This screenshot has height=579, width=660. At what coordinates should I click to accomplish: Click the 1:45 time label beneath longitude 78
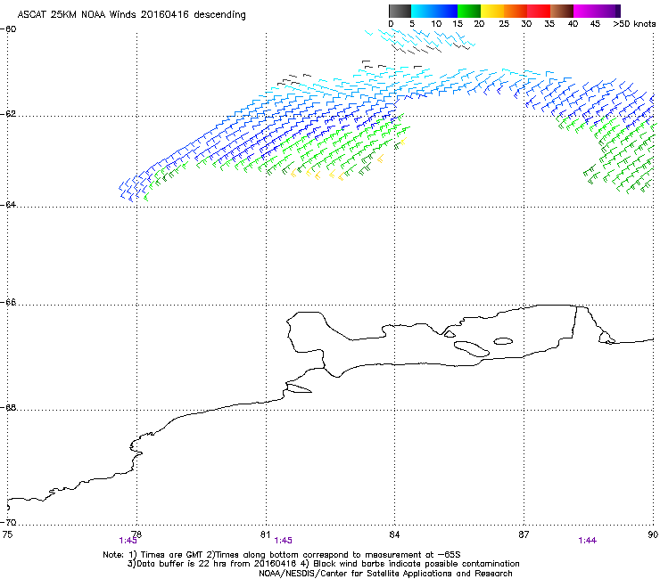(128, 541)
